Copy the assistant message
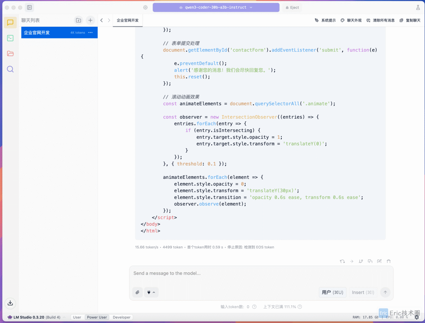 click(x=370, y=261)
